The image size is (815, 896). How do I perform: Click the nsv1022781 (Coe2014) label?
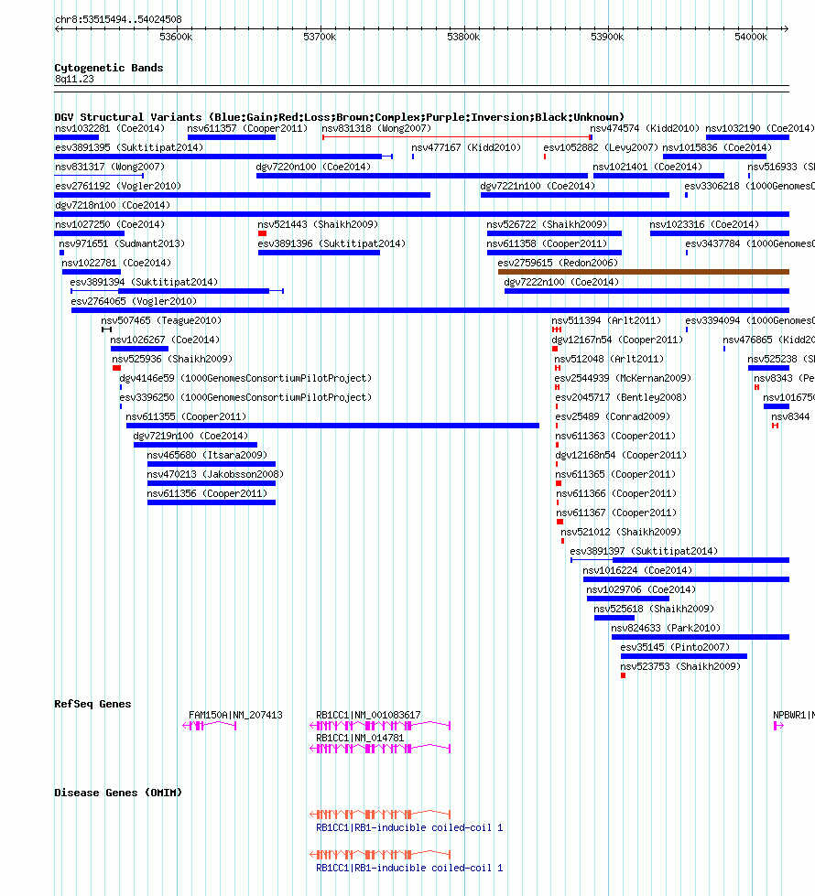(x=116, y=263)
